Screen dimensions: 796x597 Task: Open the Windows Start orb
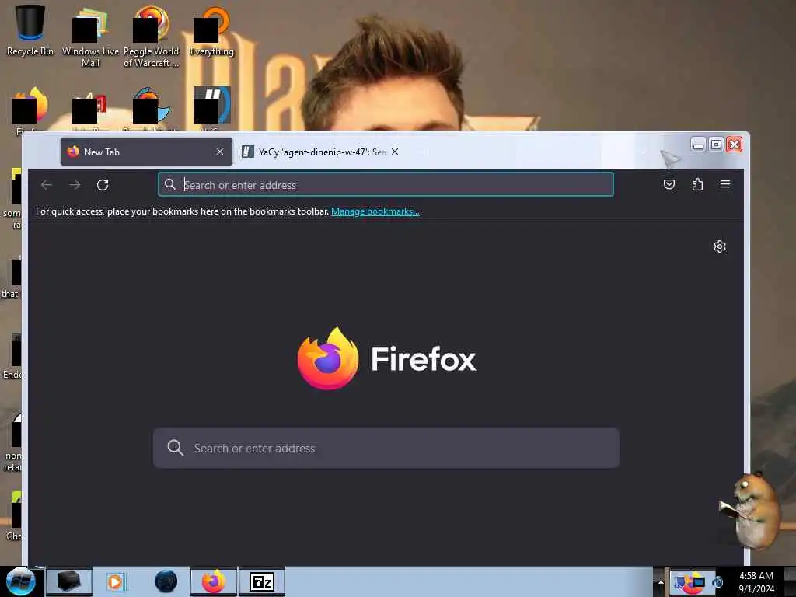click(20, 581)
